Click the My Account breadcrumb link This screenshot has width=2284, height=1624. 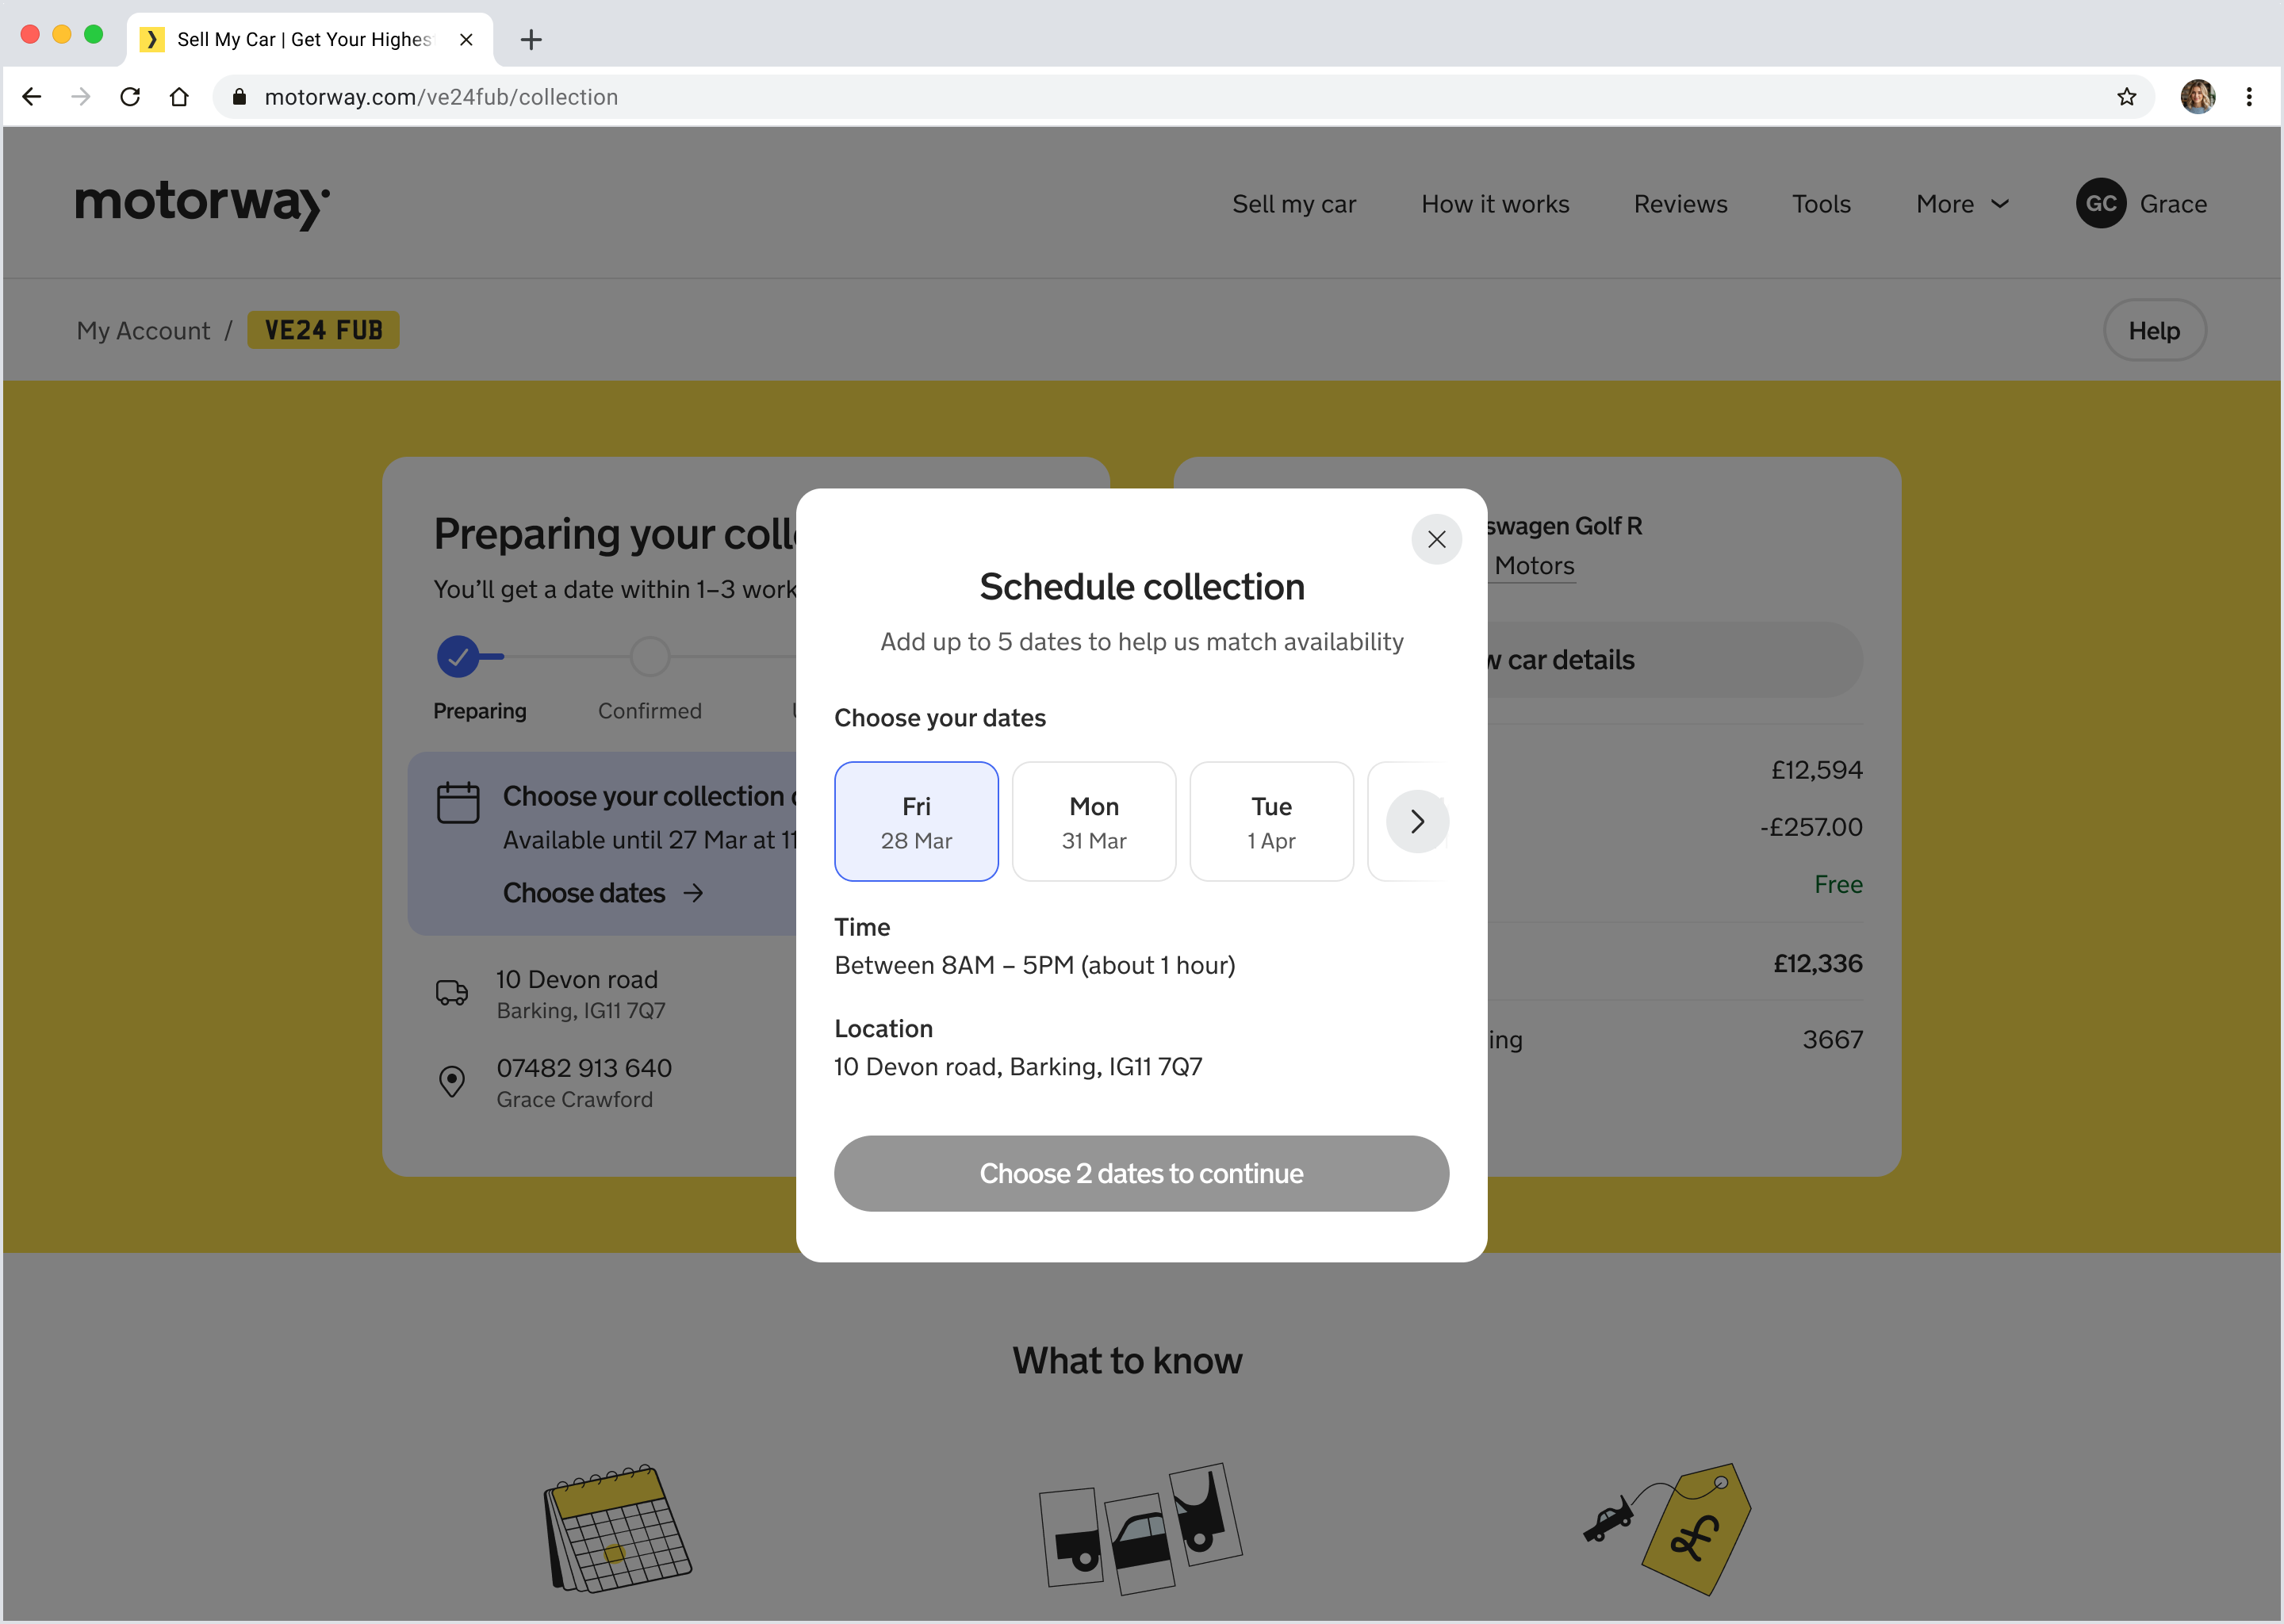pyautogui.click(x=143, y=330)
